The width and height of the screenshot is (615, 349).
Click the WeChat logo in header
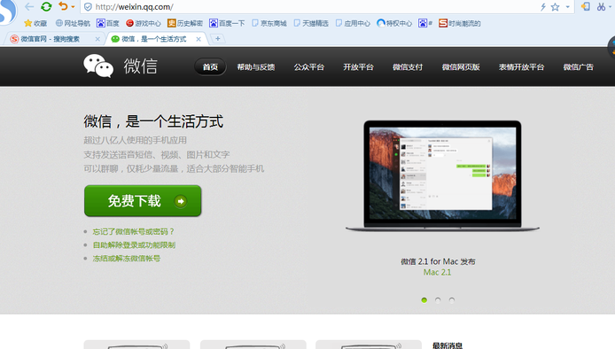click(121, 66)
